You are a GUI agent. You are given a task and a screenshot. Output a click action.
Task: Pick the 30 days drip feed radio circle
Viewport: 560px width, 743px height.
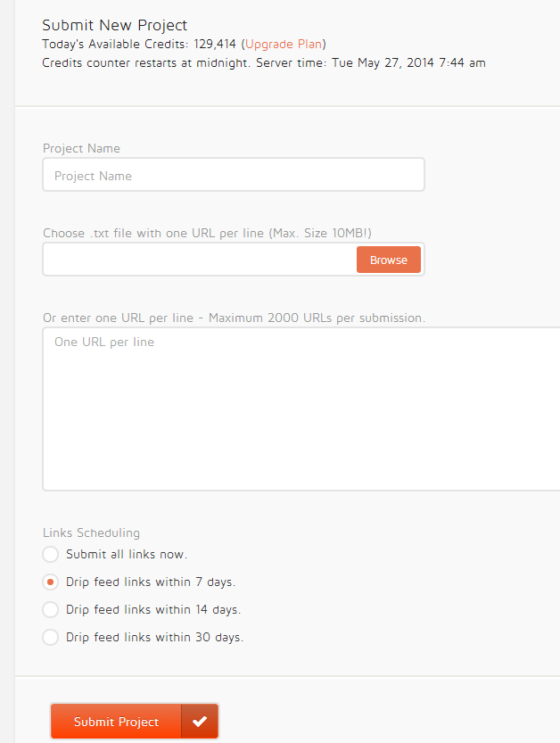point(51,638)
